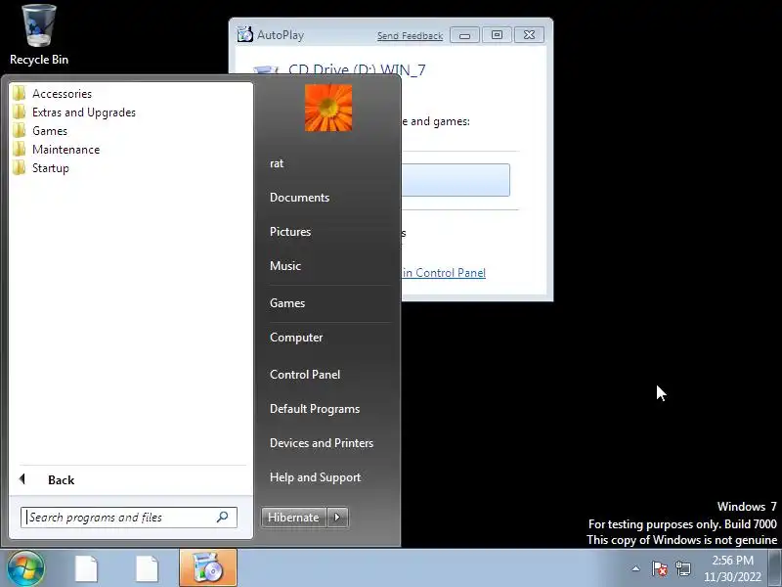Open the clock showing 2:56 PM
Viewport: 782px width, 587px height.
(x=732, y=568)
